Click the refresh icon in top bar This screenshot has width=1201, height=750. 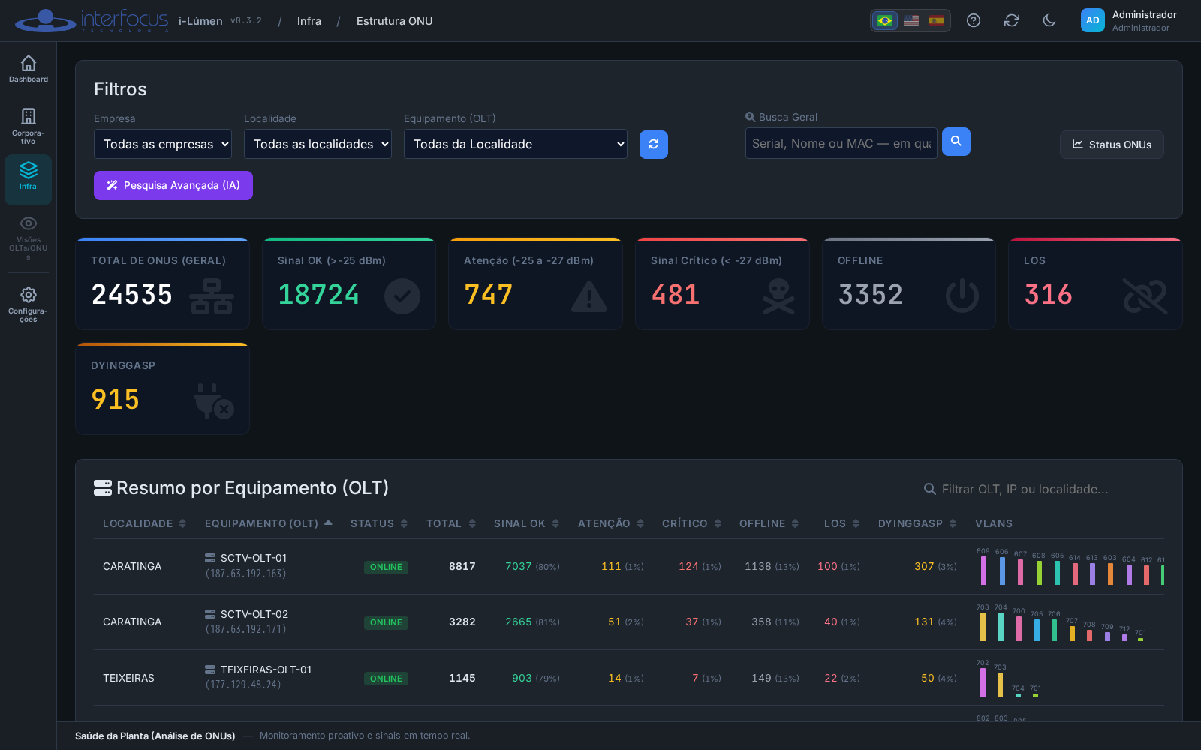tap(1012, 20)
